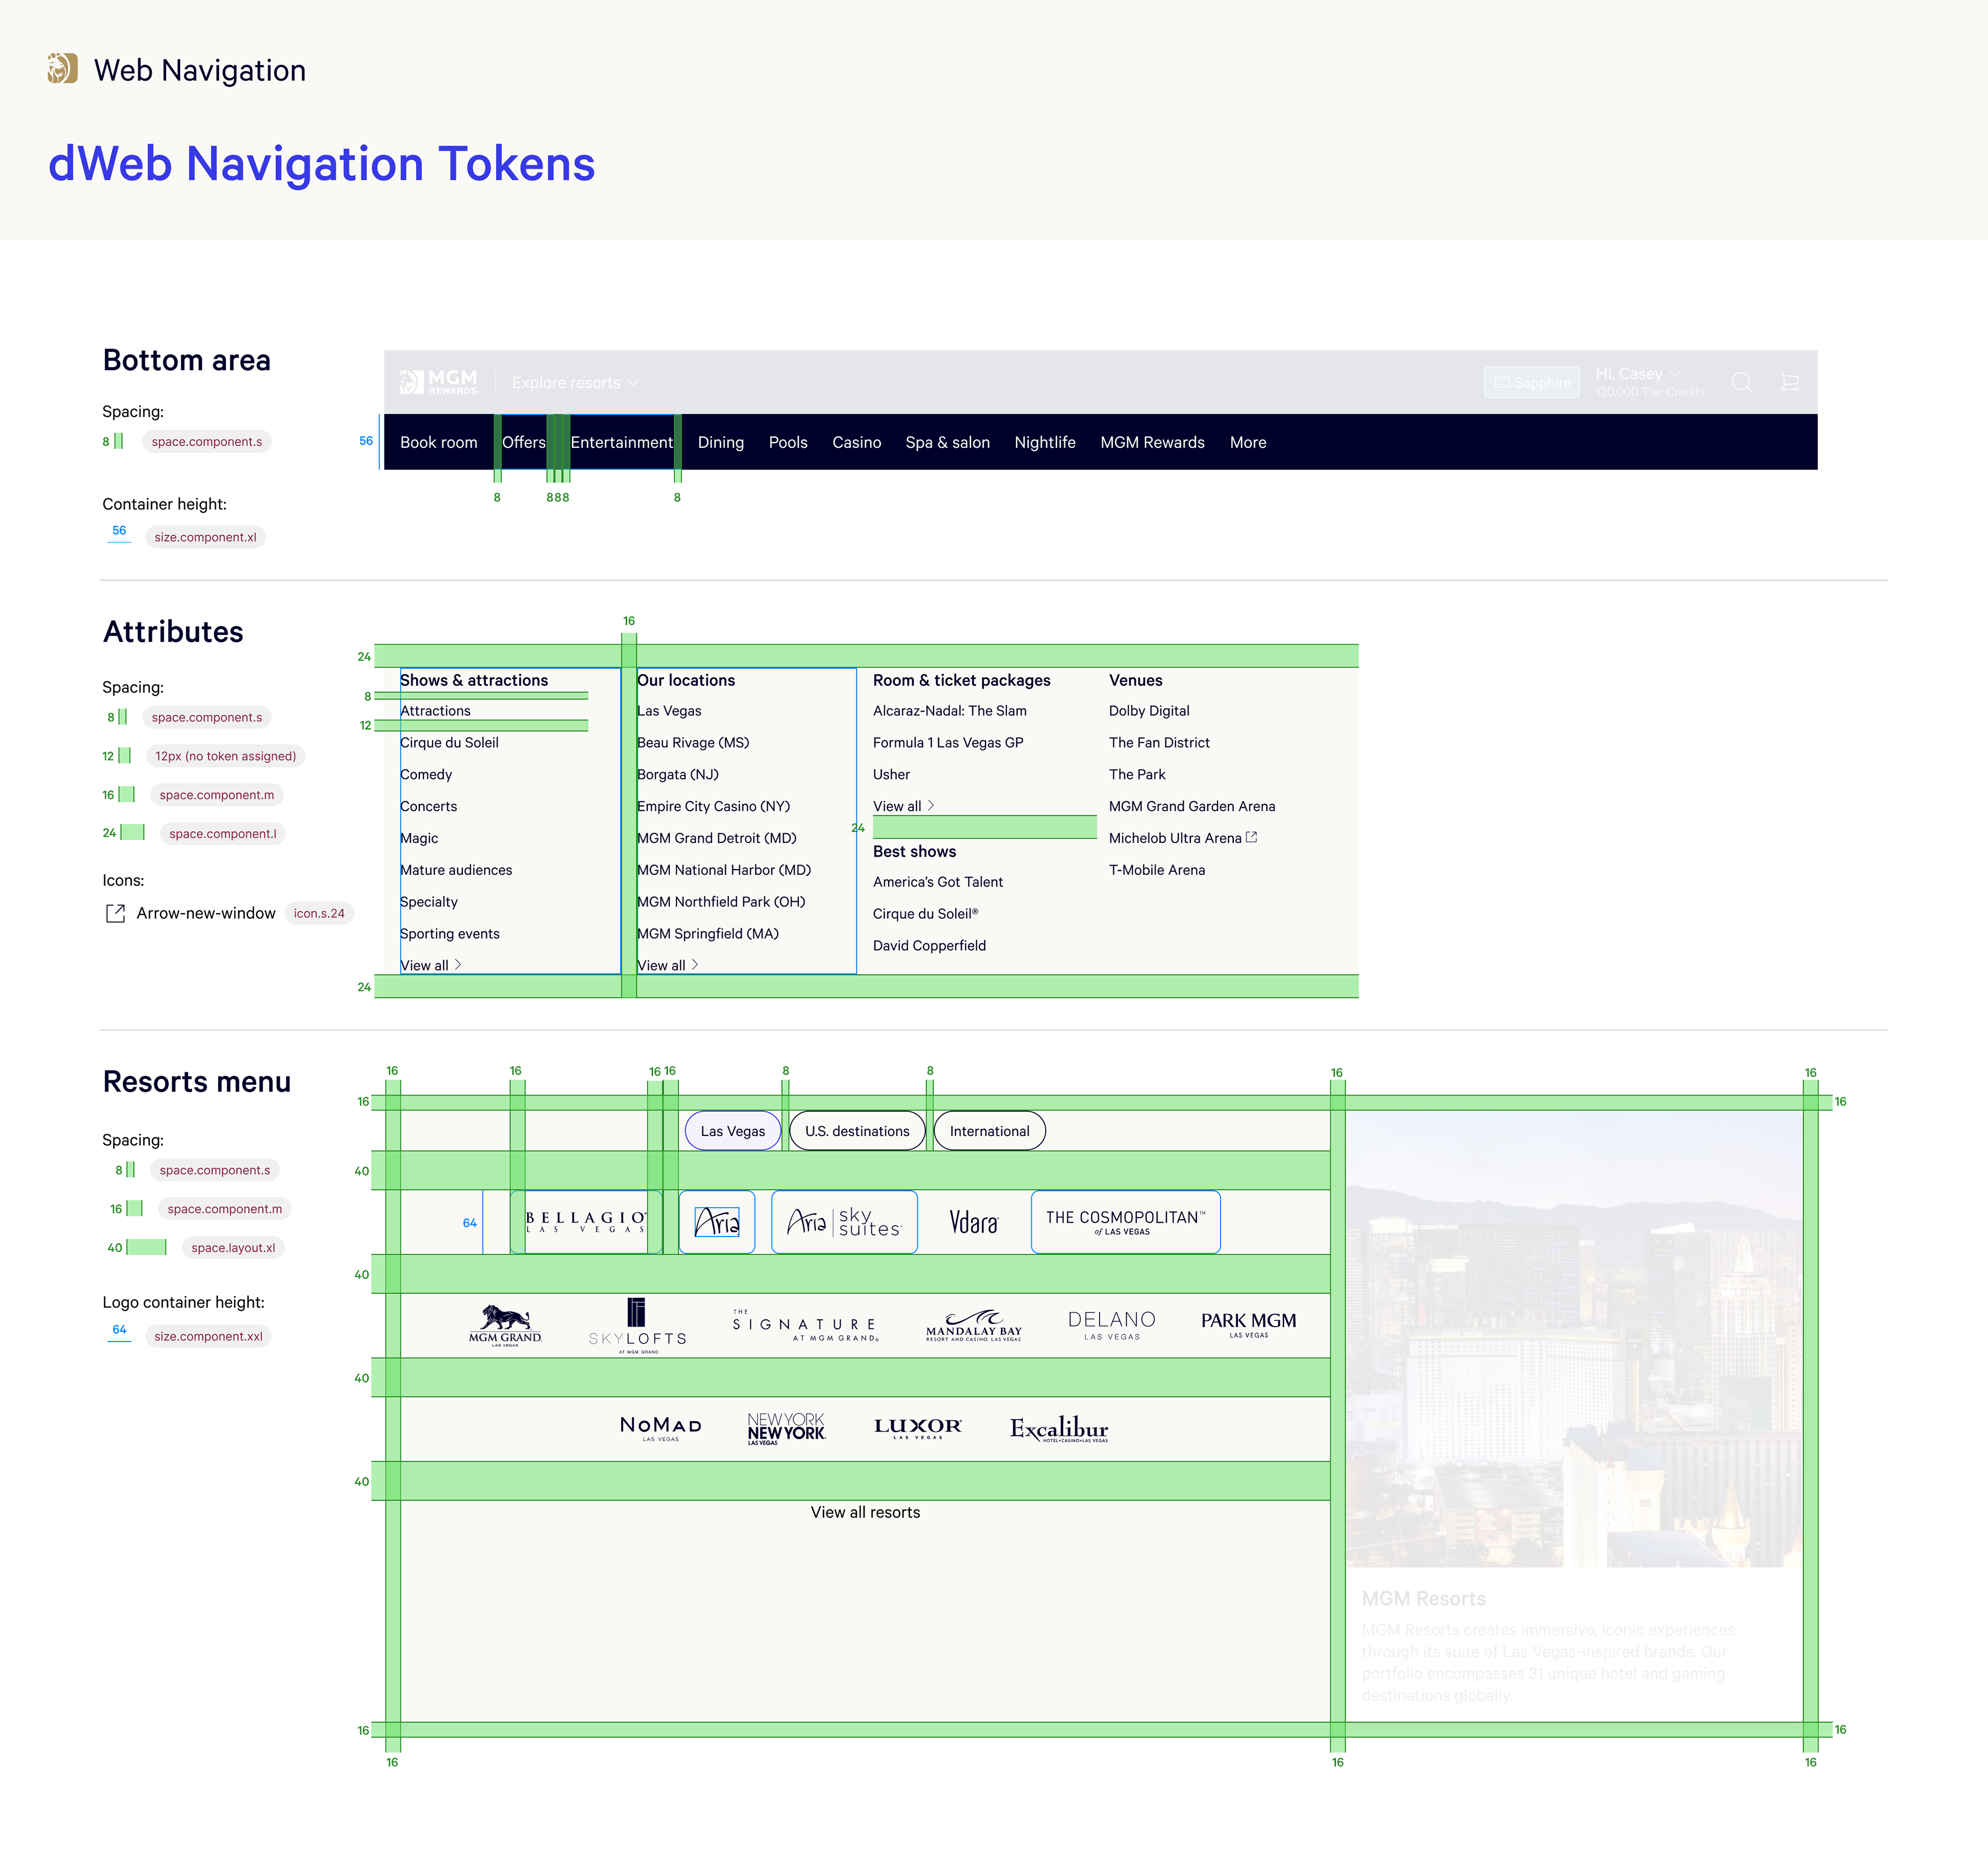This screenshot has width=1988, height=1869.
Task: Open MGM Grand Detroit (MD) link
Action: pos(717,838)
